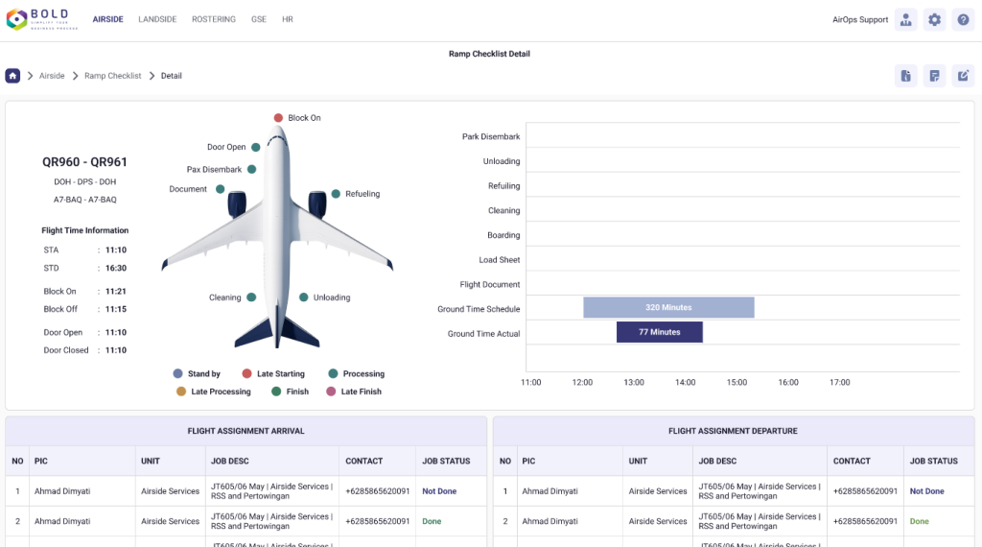982x547 pixels.
Task: Open the AIRSIDE menu
Action: point(108,19)
